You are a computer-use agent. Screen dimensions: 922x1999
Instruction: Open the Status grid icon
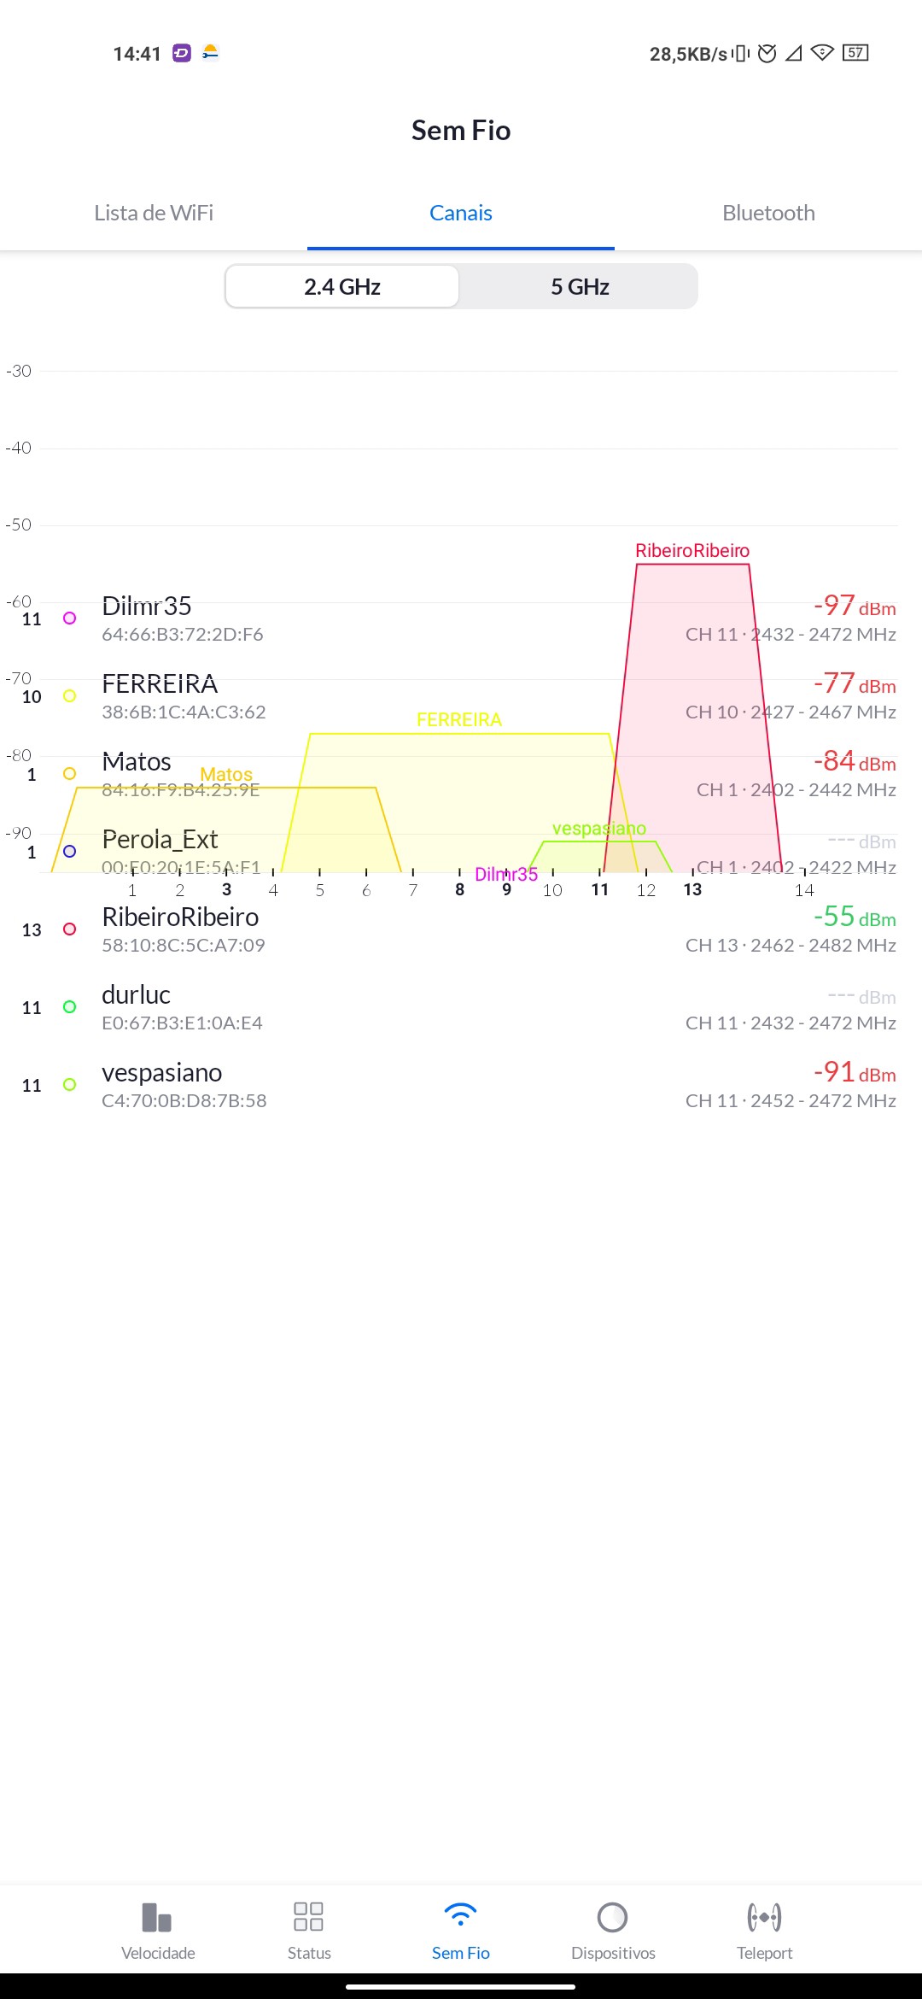tap(308, 1918)
